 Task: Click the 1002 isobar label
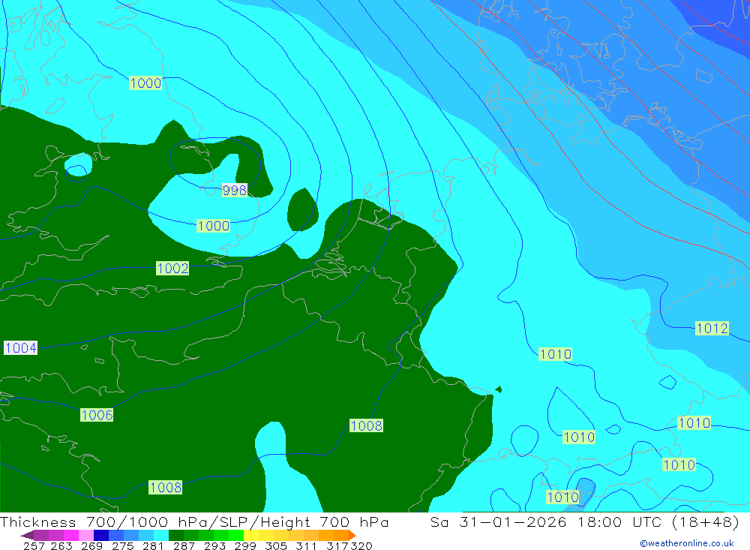point(172,268)
